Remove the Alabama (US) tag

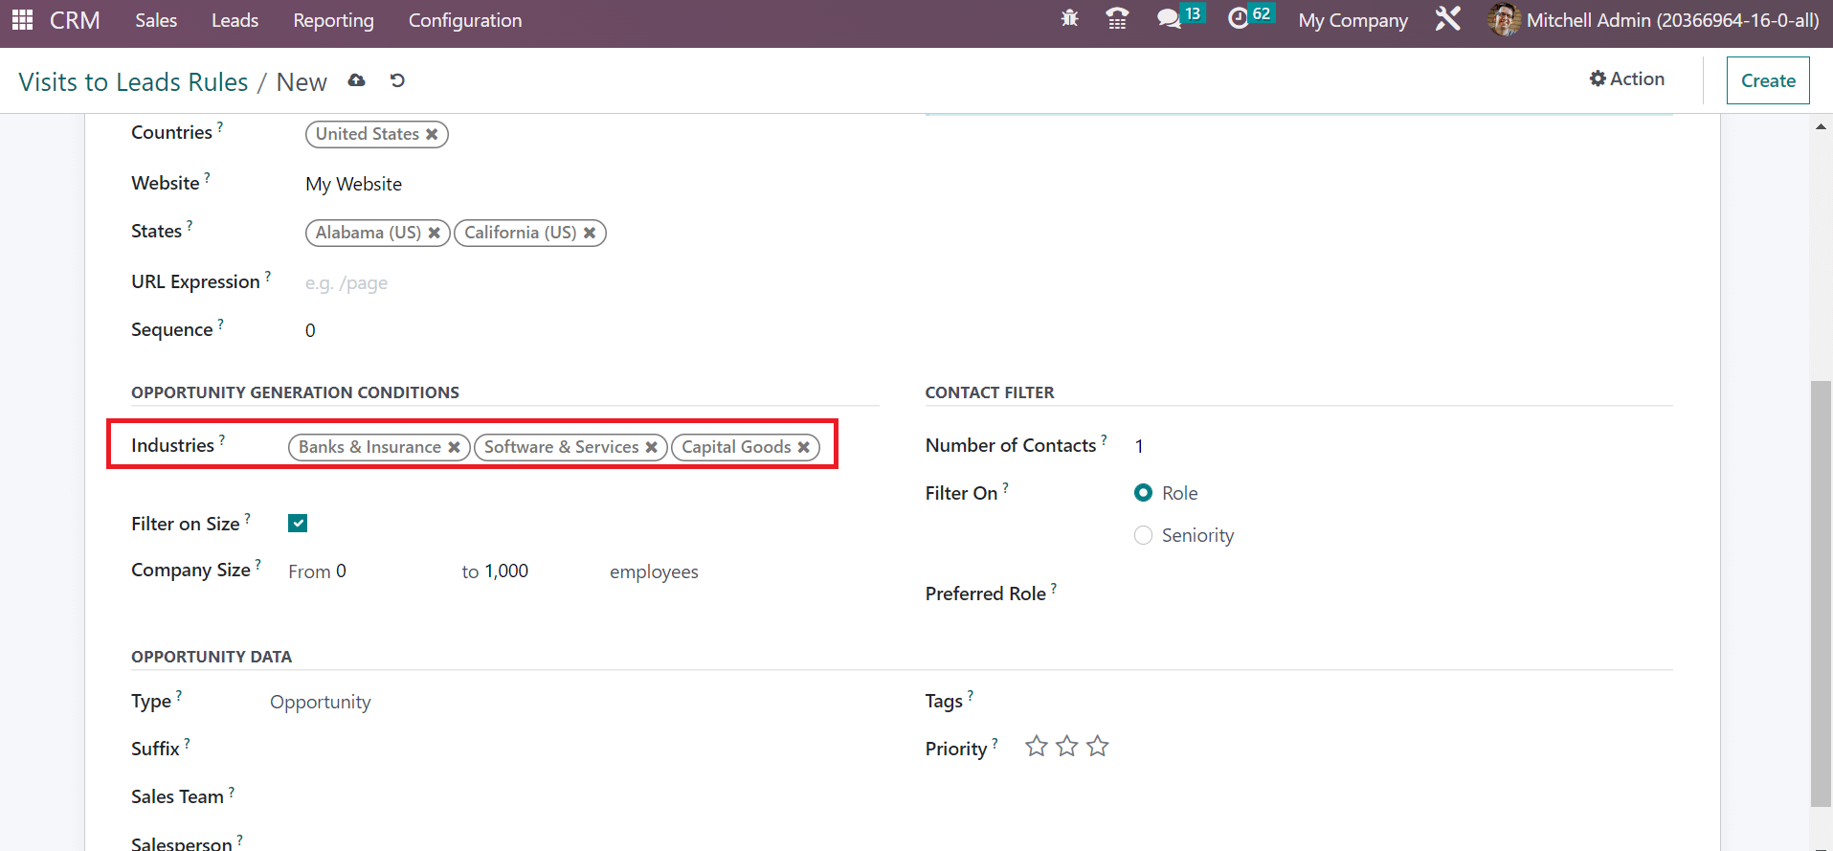tap(434, 233)
